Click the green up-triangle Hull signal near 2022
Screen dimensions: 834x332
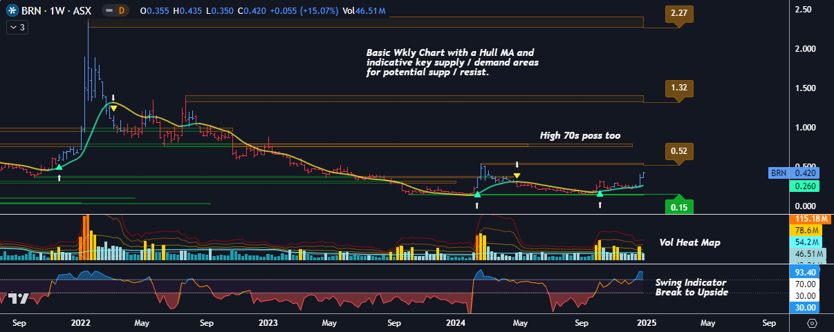[59, 166]
